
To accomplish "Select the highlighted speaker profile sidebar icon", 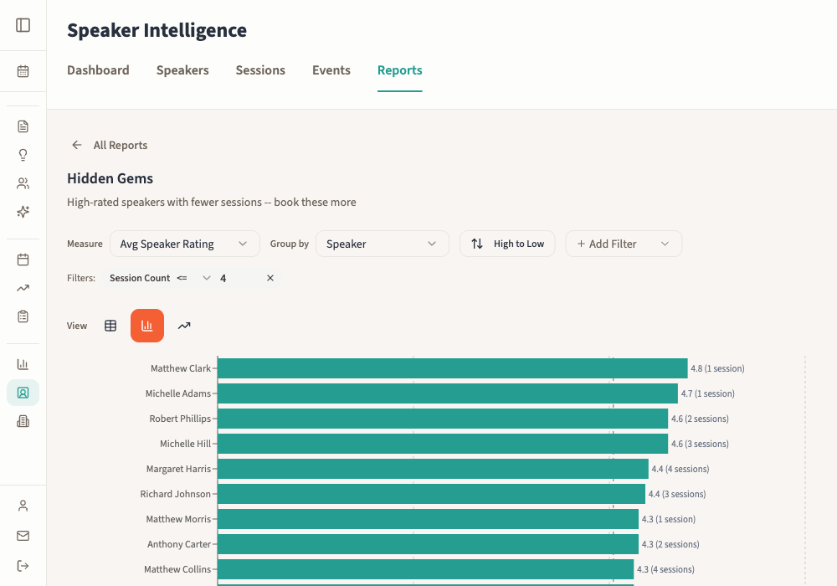I will tap(23, 393).
